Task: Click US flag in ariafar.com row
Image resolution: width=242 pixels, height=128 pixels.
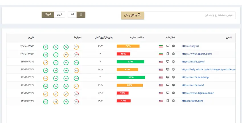Action: coord(161,101)
